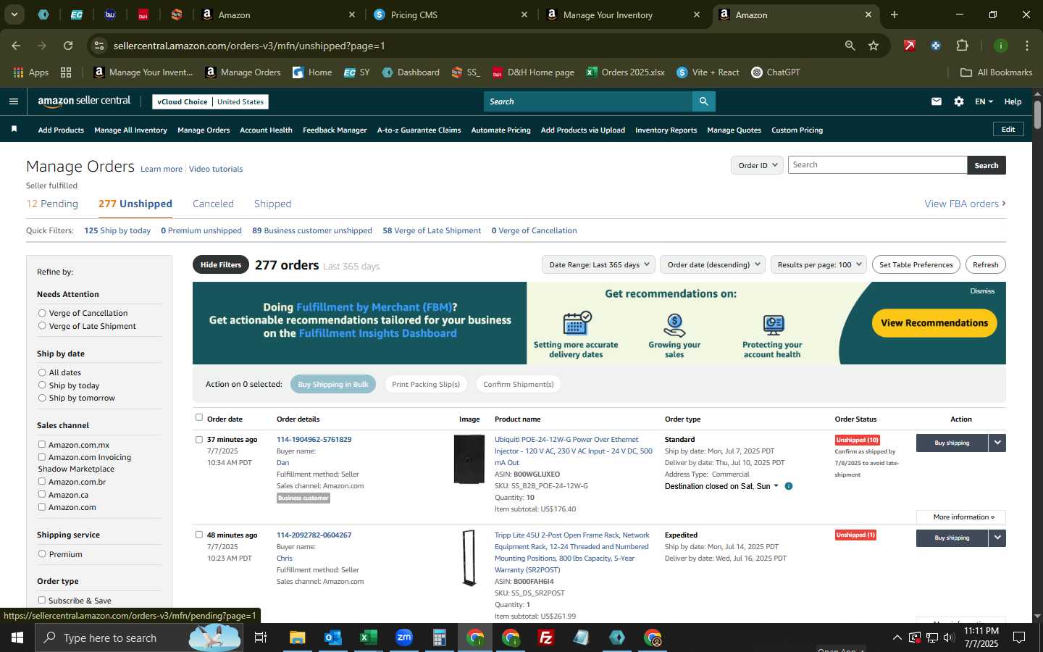This screenshot has width=1043, height=652.
Task: Apply the 125 Ship by today quick filter
Action: (x=117, y=230)
